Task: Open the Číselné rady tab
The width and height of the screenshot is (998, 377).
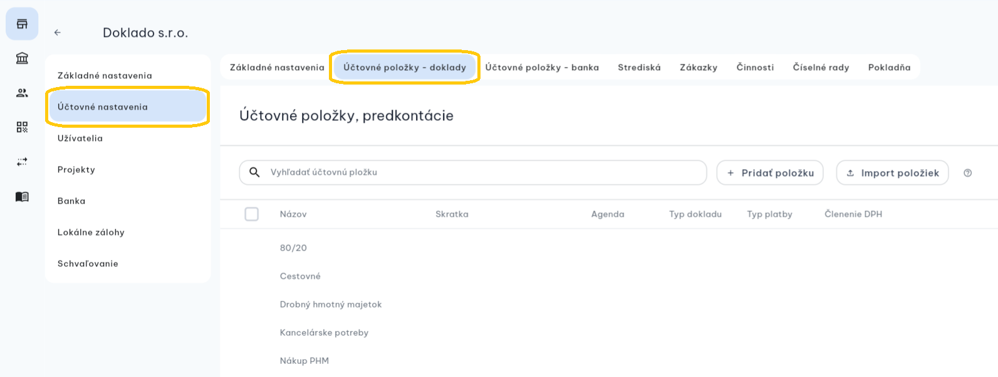Action: coord(821,67)
